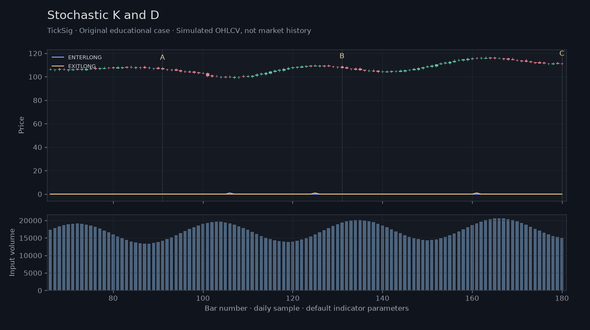The width and height of the screenshot is (590, 330).
Task: Click price axis tick 0
Action: click(39, 194)
